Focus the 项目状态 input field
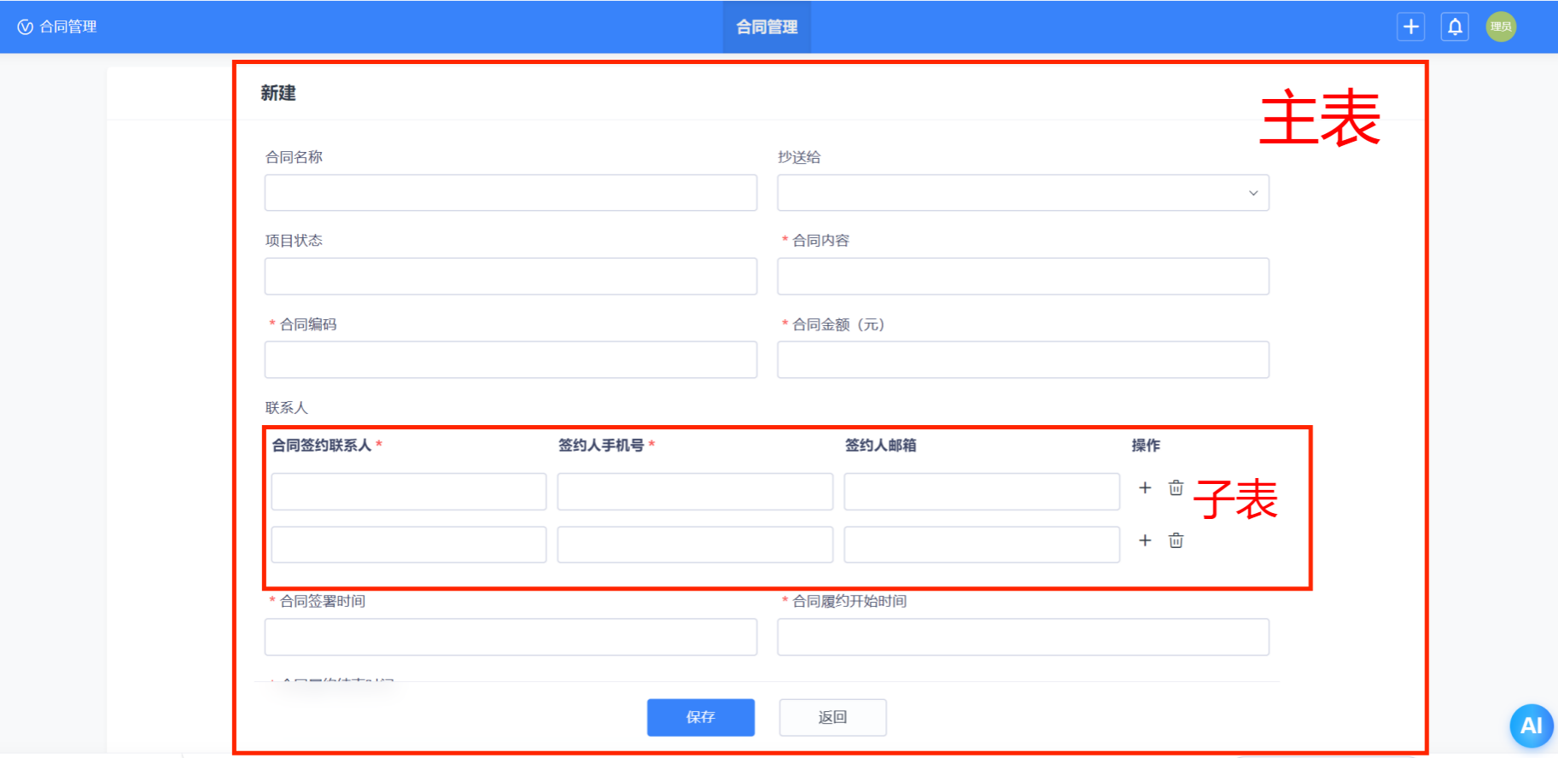Viewport: 1558px width, 758px height. tap(511, 277)
